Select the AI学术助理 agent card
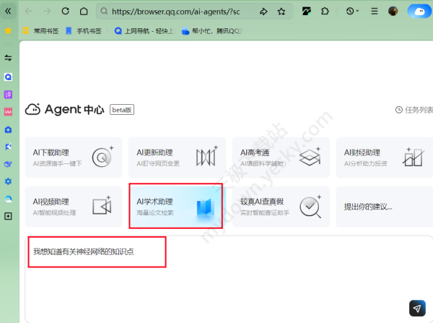The width and height of the screenshot is (433, 323). [175, 206]
